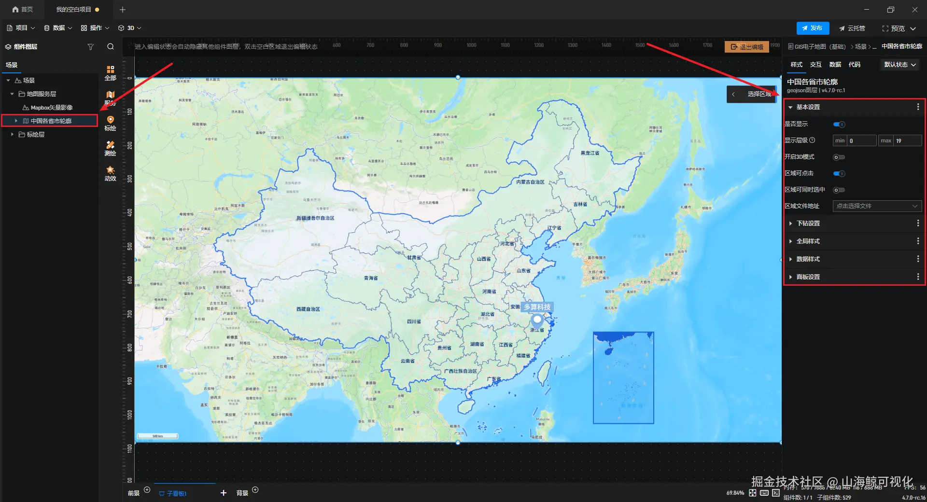Open the 区域文件地址 file dropdown

877,206
